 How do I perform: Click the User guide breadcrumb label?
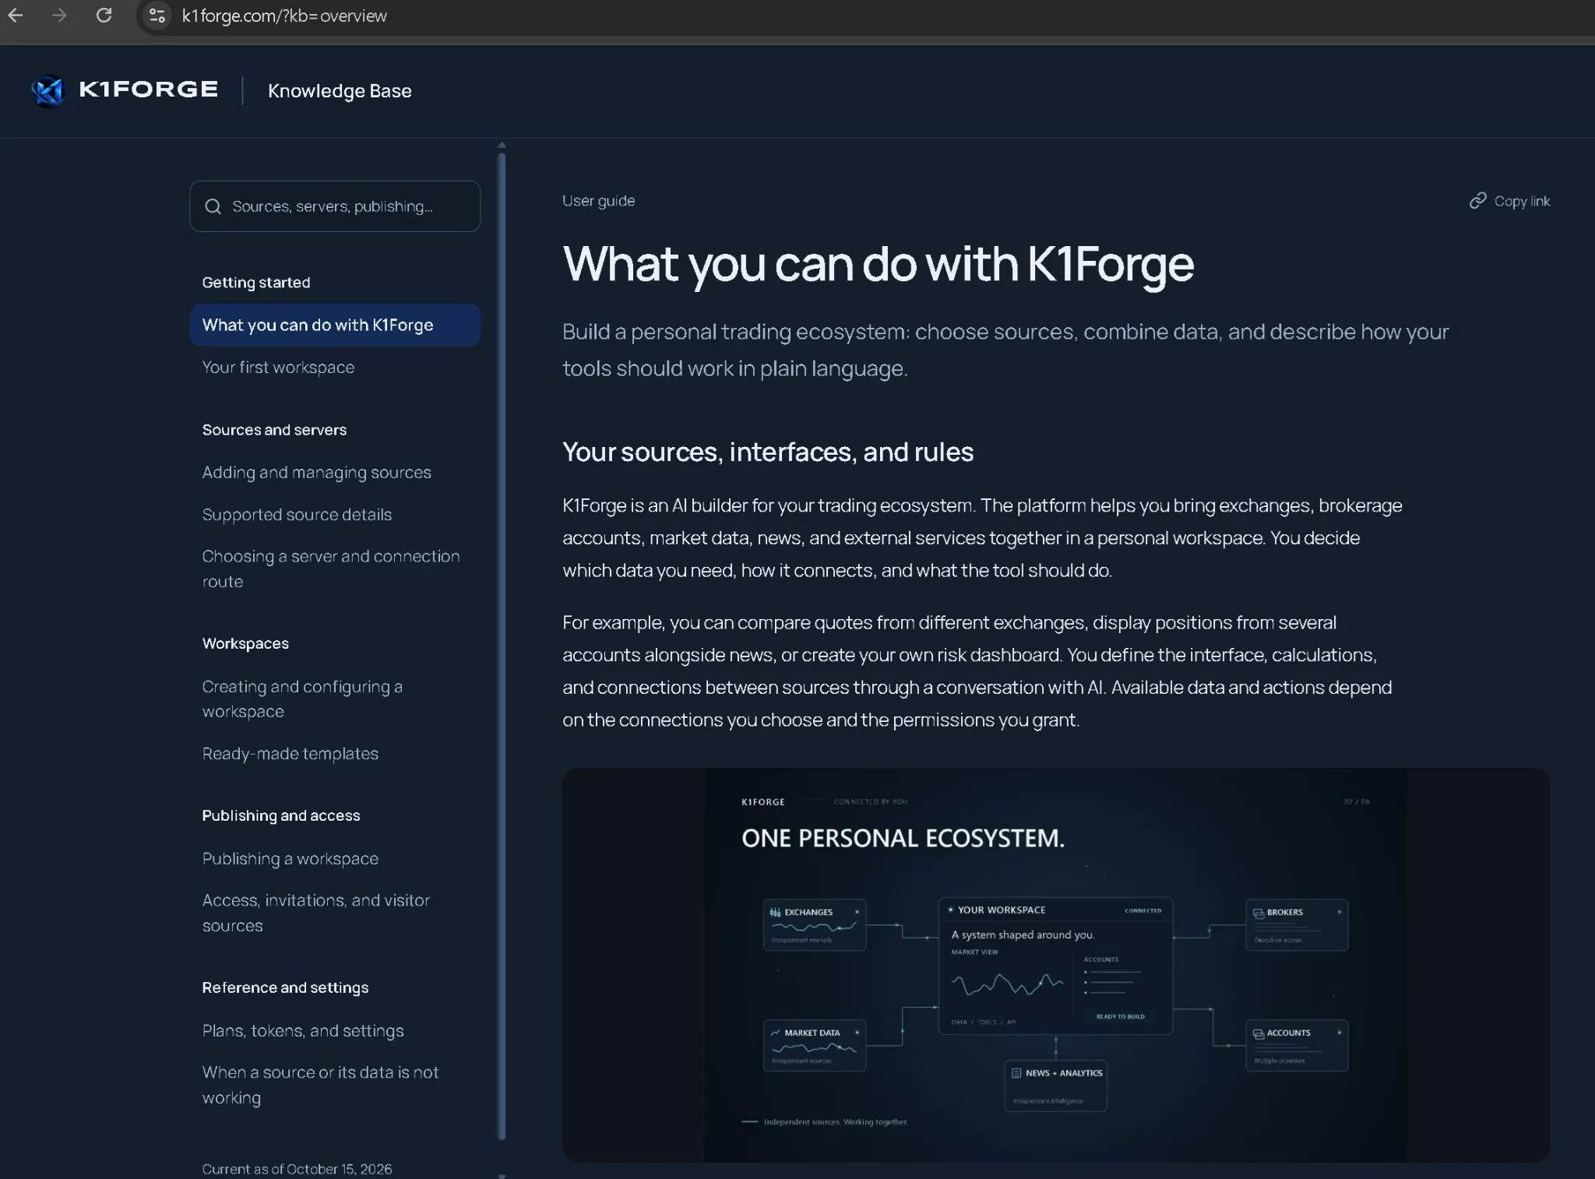(x=598, y=200)
